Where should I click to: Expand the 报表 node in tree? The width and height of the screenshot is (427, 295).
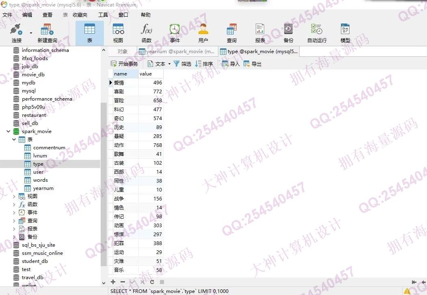coord(14,229)
